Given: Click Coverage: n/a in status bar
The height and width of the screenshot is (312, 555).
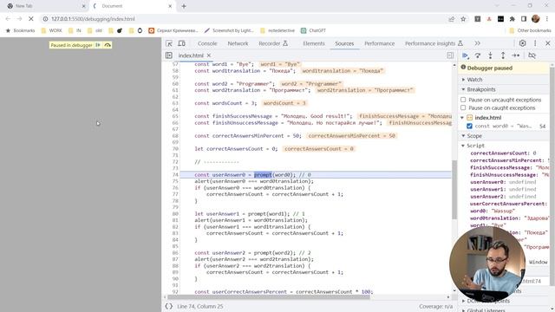Looking at the screenshot, I should [435, 306].
